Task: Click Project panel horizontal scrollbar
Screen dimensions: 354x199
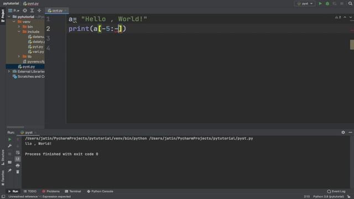Action: (x=15, y=127)
